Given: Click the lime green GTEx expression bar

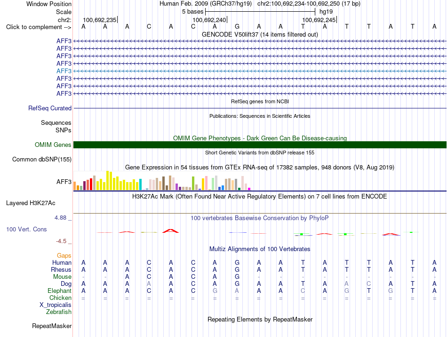Looking at the screenshot, I should pyautogui.click(x=193, y=183).
